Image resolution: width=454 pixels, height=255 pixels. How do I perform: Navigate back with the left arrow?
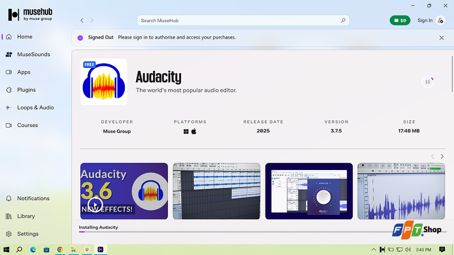[82, 20]
